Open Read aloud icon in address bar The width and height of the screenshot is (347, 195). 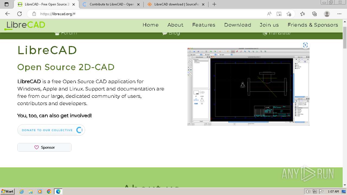click(x=269, y=14)
